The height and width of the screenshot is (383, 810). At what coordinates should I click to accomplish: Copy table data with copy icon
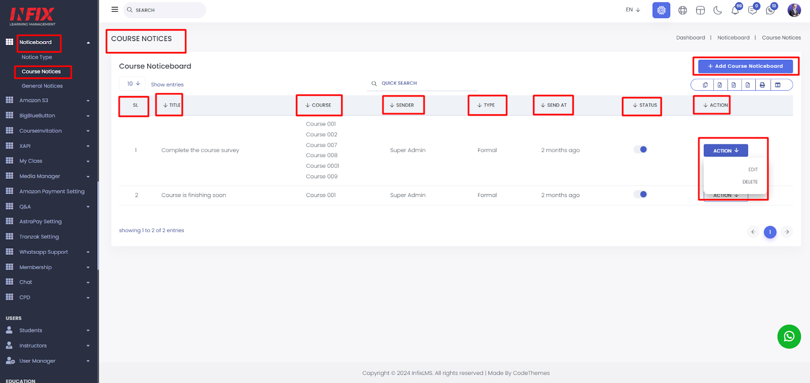pyautogui.click(x=705, y=85)
